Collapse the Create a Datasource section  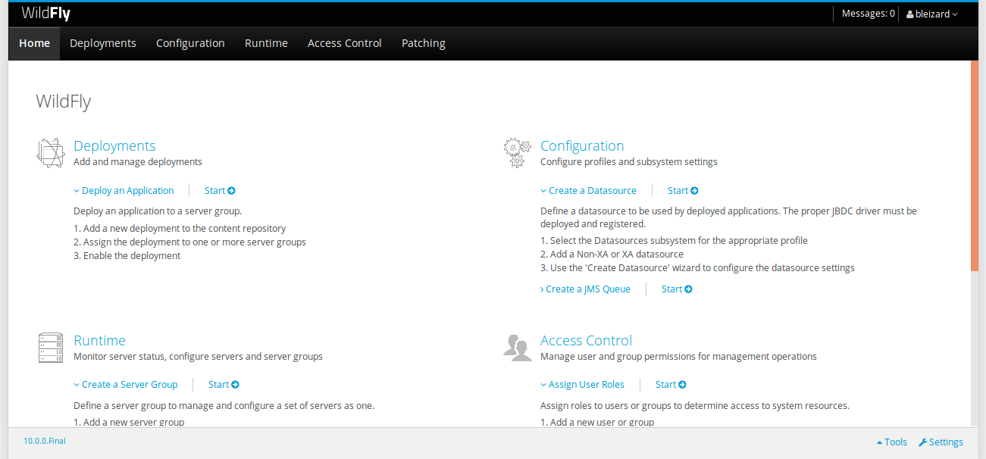588,191
